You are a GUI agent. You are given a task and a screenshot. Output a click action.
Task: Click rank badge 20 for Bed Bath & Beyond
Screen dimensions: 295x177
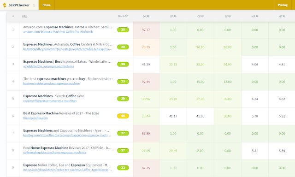(123, 47)
